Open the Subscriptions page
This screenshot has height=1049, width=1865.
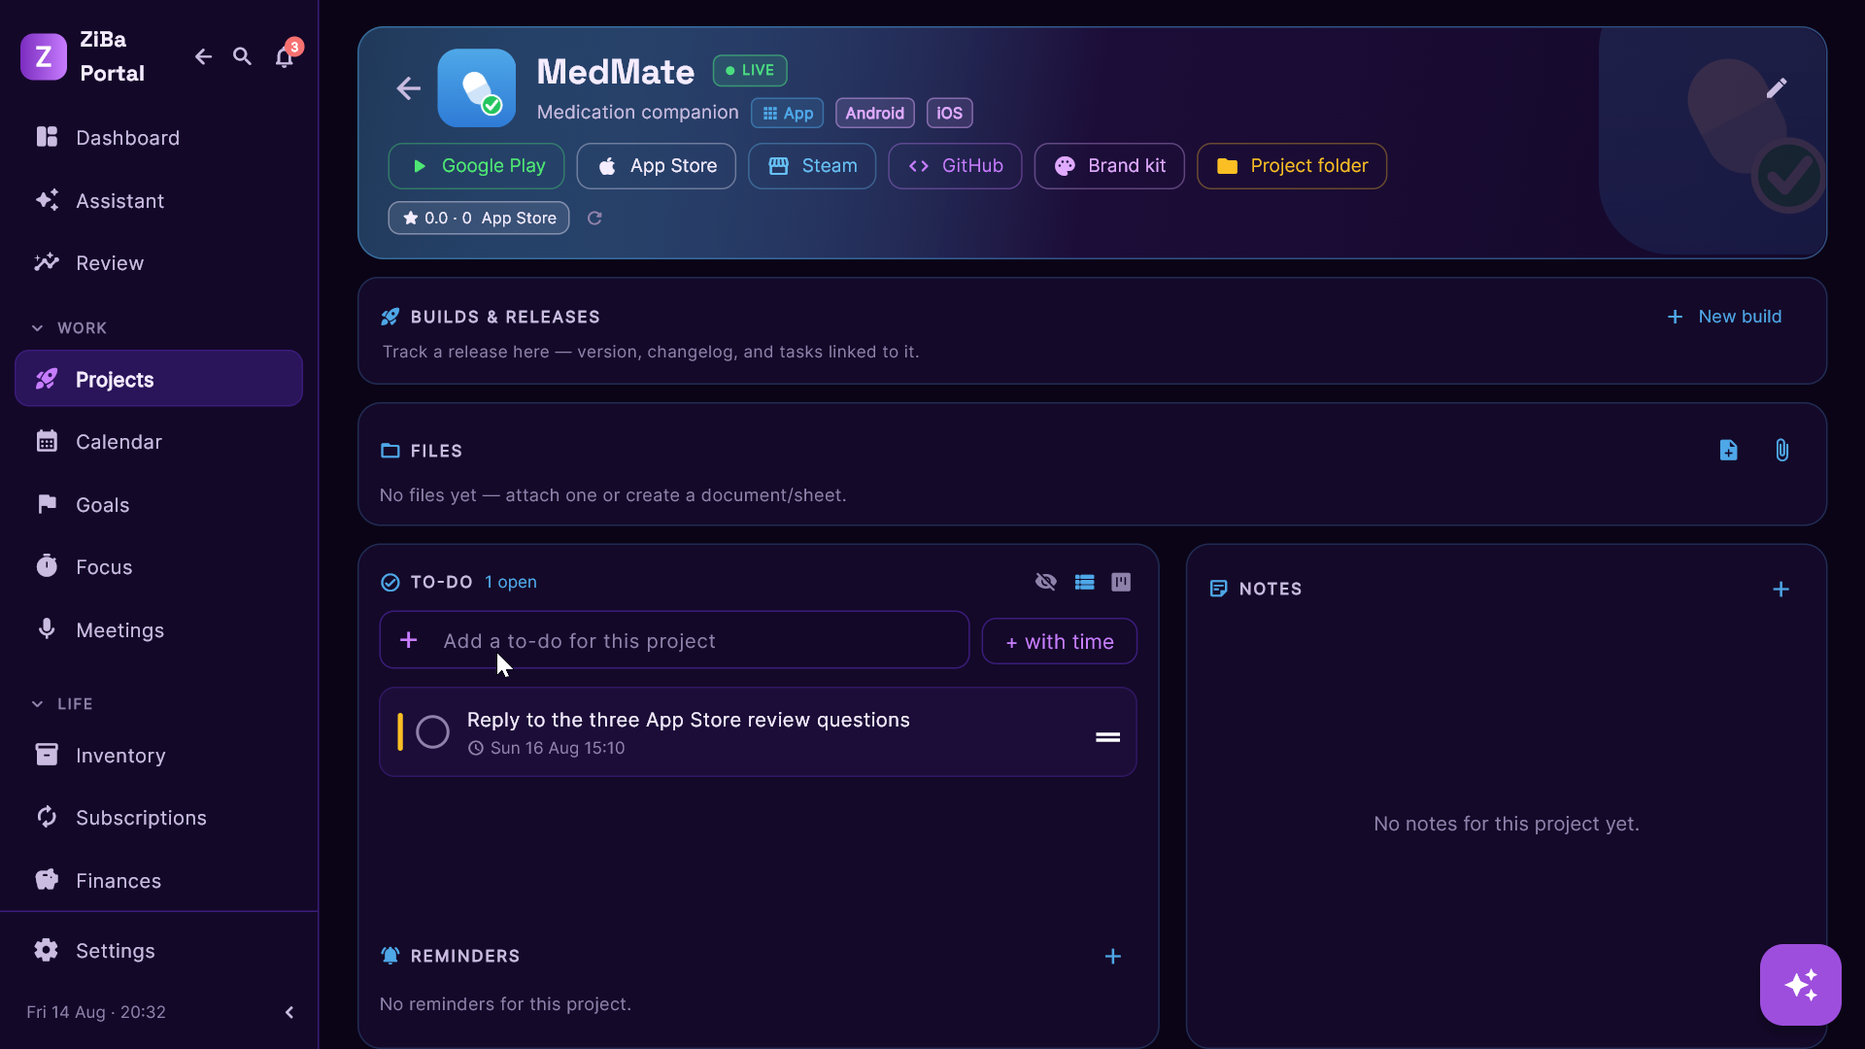point(158,818)
